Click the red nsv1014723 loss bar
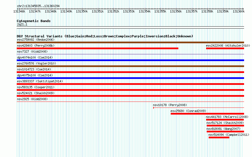This screenshot has height=157, width=252. pos(130,72)
